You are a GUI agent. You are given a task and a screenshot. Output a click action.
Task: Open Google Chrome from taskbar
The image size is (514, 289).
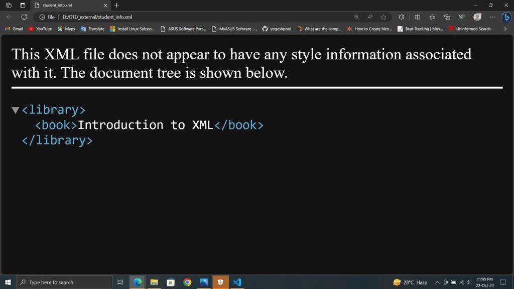[187, 282]
